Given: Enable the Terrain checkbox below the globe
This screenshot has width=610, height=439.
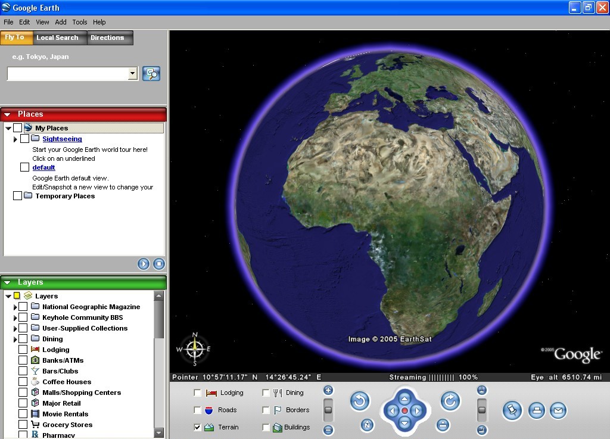Looking at the screenshot, I should pyautogui.click(x=198, y=427).
